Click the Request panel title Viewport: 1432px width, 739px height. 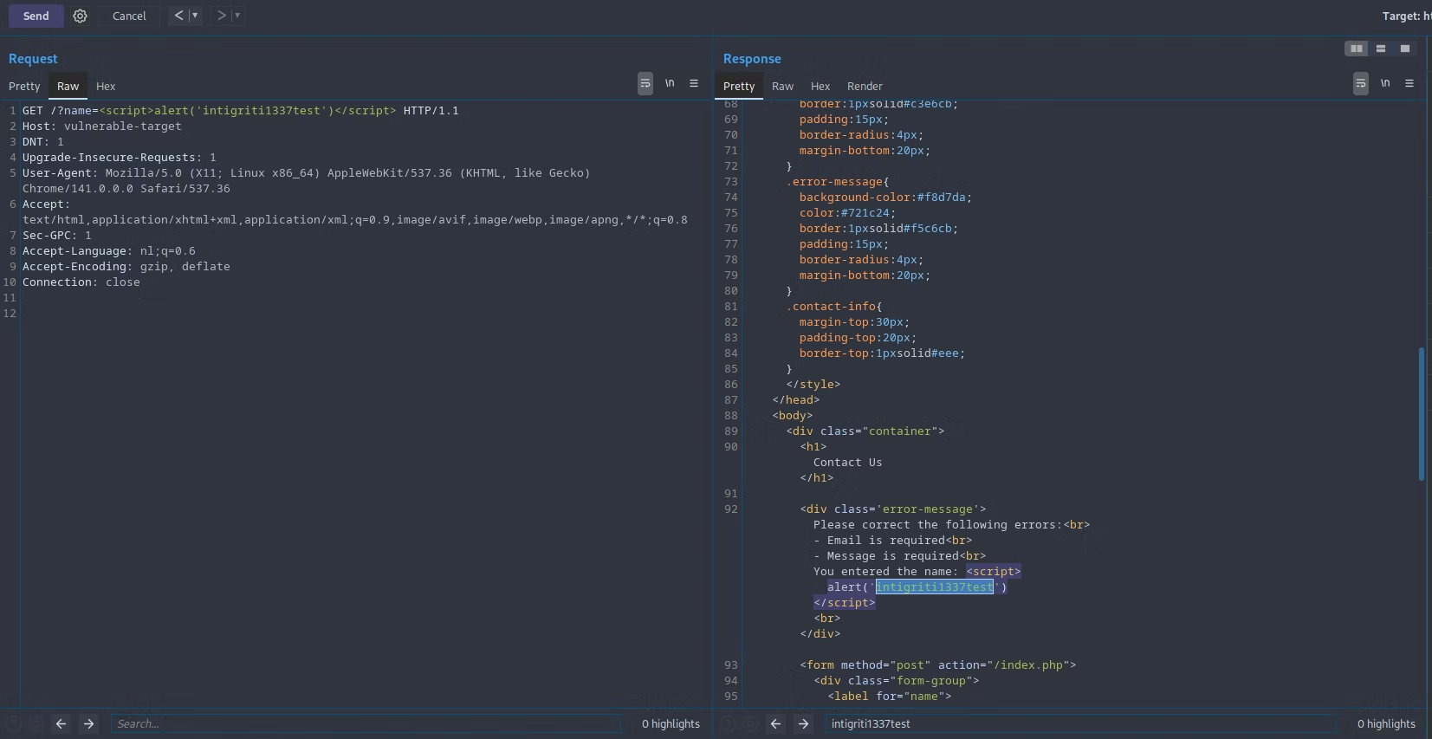coord(33,58)
